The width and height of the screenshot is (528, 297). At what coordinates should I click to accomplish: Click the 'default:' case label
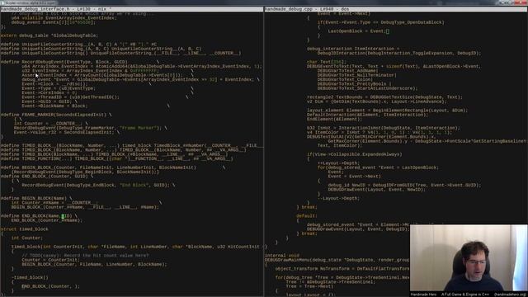click(307, 216)
